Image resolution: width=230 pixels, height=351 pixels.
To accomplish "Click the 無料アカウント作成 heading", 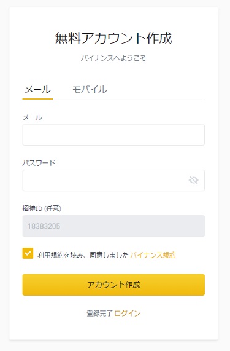I will click(113, 38).
